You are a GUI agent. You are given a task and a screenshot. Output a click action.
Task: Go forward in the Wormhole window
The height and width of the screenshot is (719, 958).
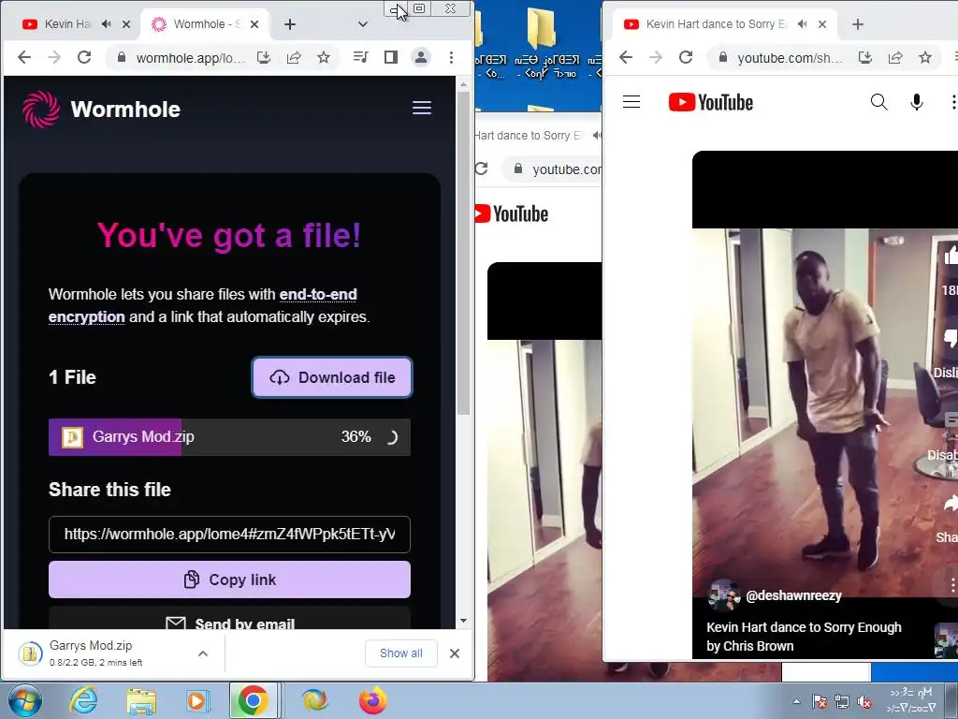click(54, 57)
